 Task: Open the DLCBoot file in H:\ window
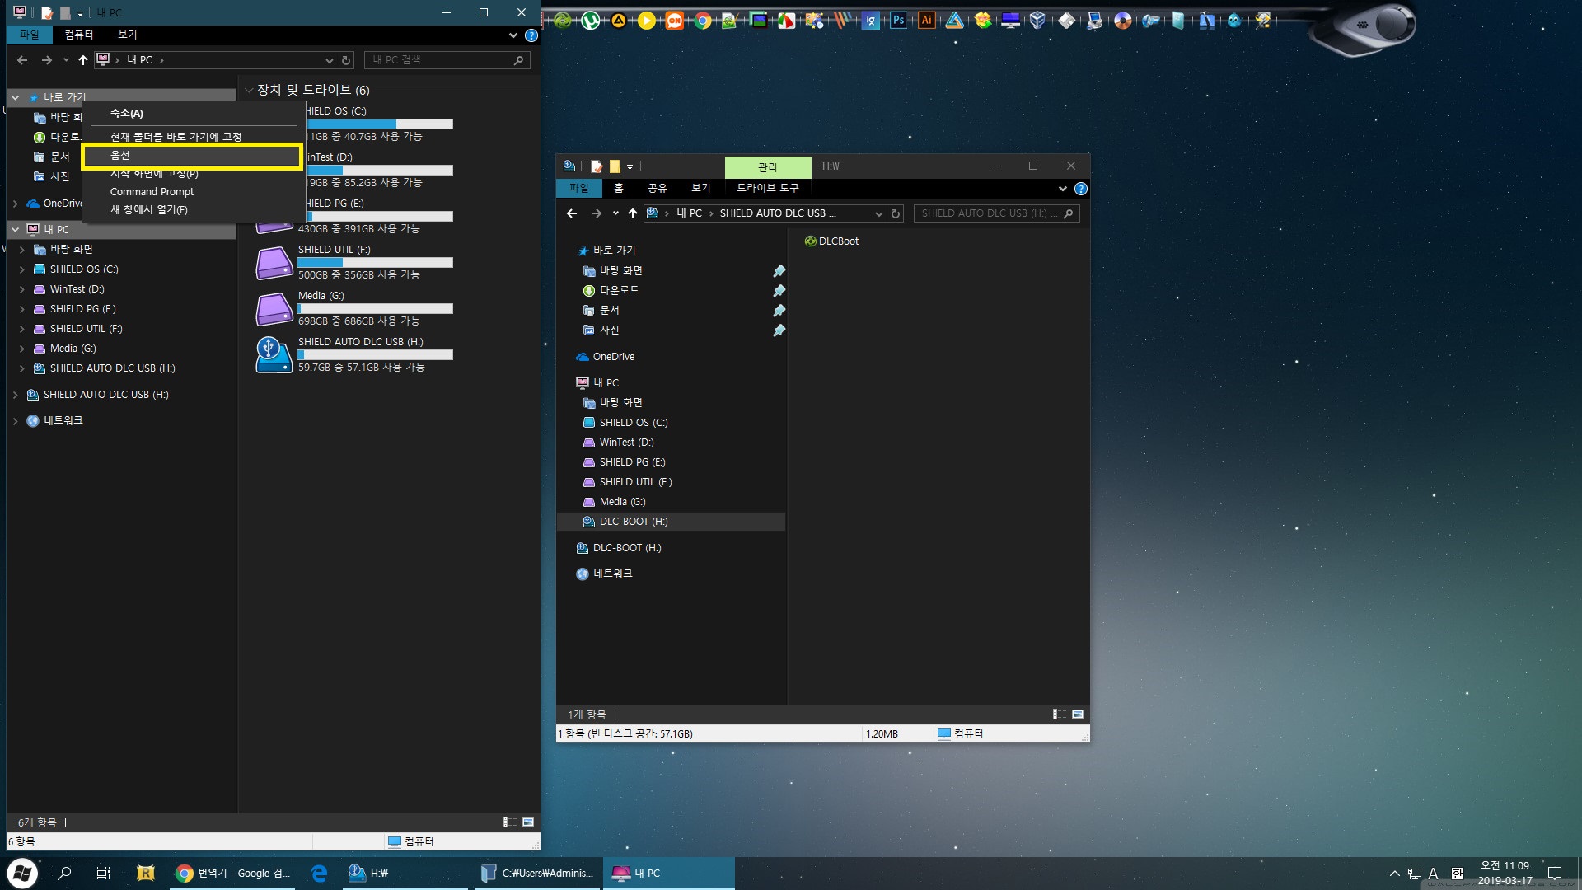pyautogui.click(x=831, y=241)
